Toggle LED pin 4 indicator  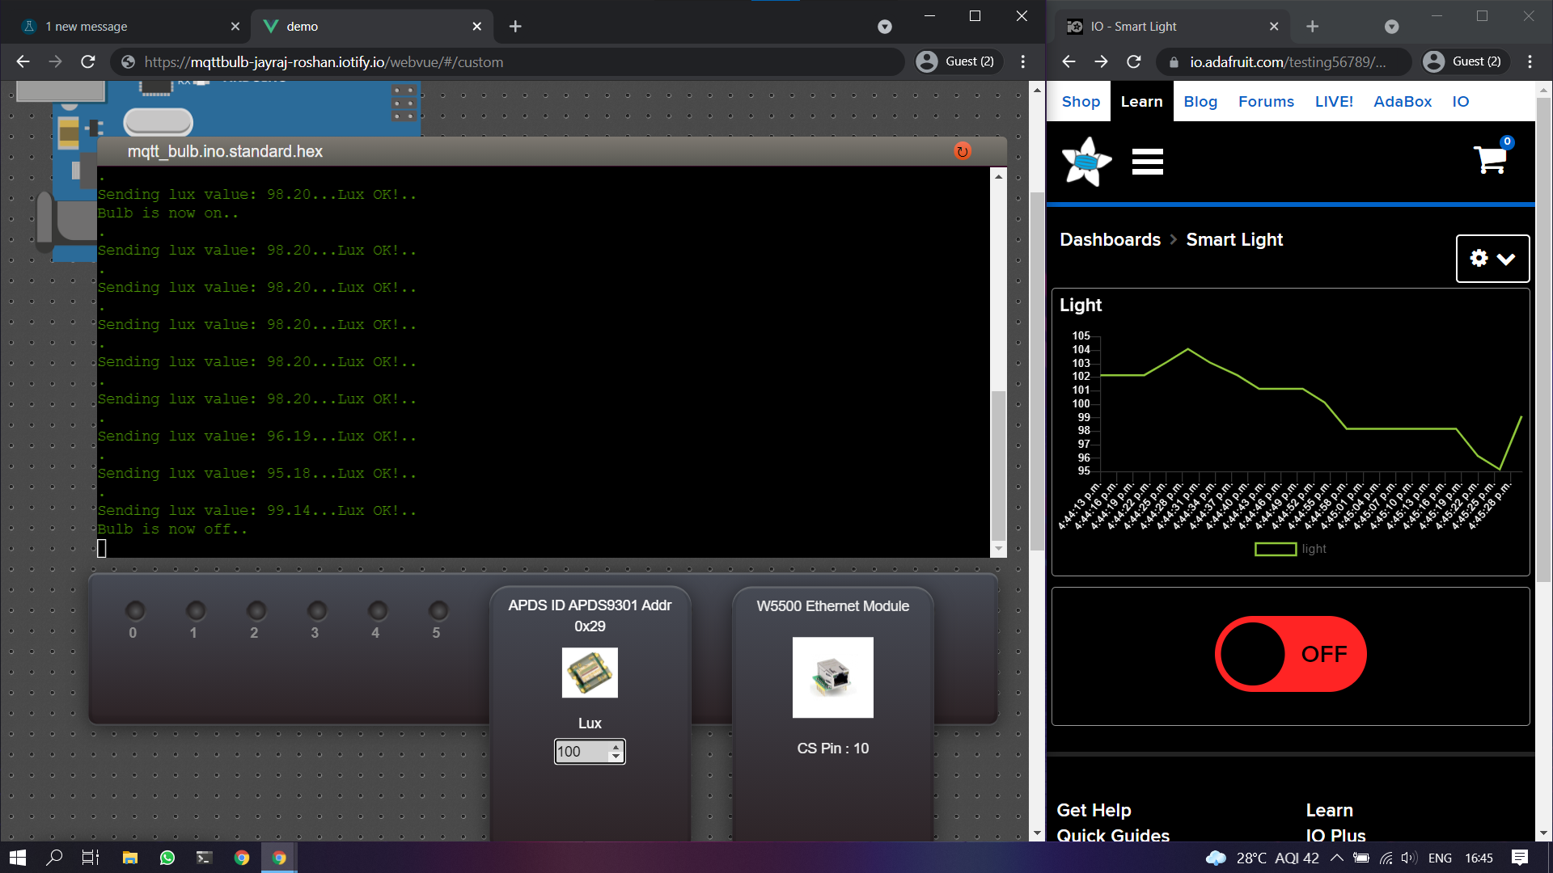377,610
